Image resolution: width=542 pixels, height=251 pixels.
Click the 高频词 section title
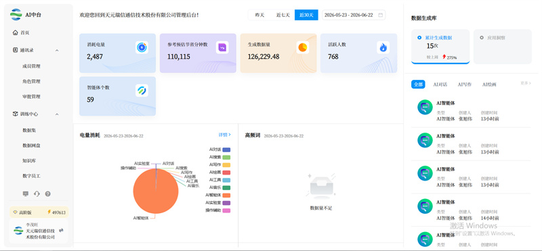coord(252,135)
